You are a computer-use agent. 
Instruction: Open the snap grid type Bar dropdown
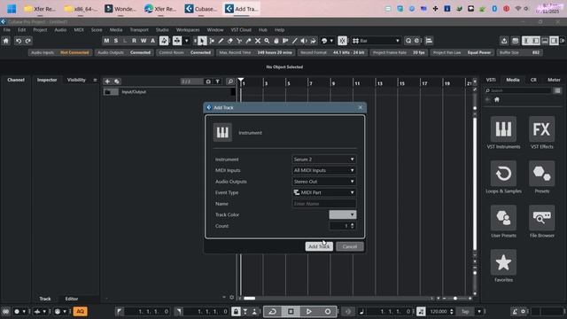377,41
